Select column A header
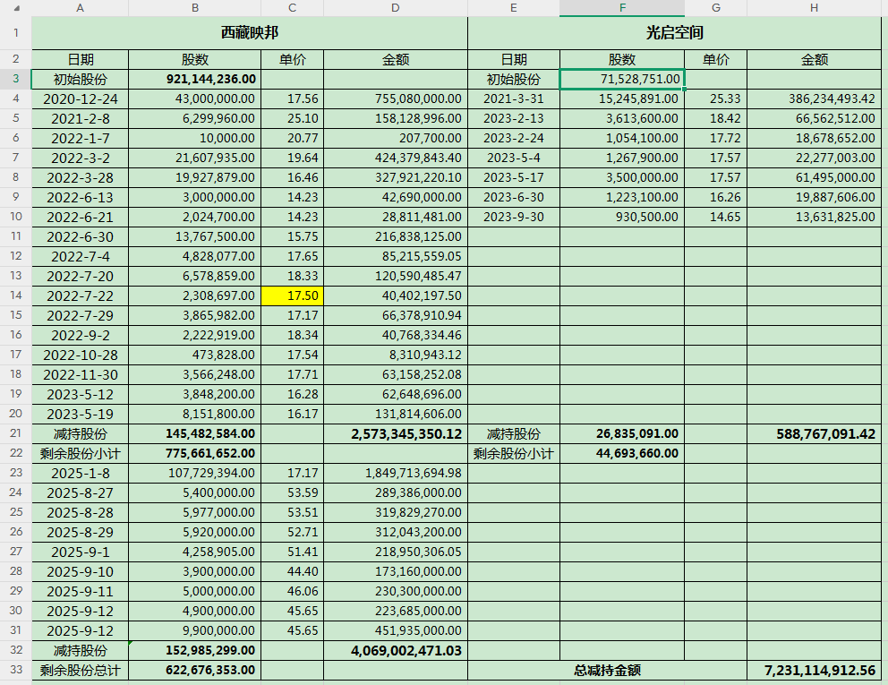 (80, 8)
